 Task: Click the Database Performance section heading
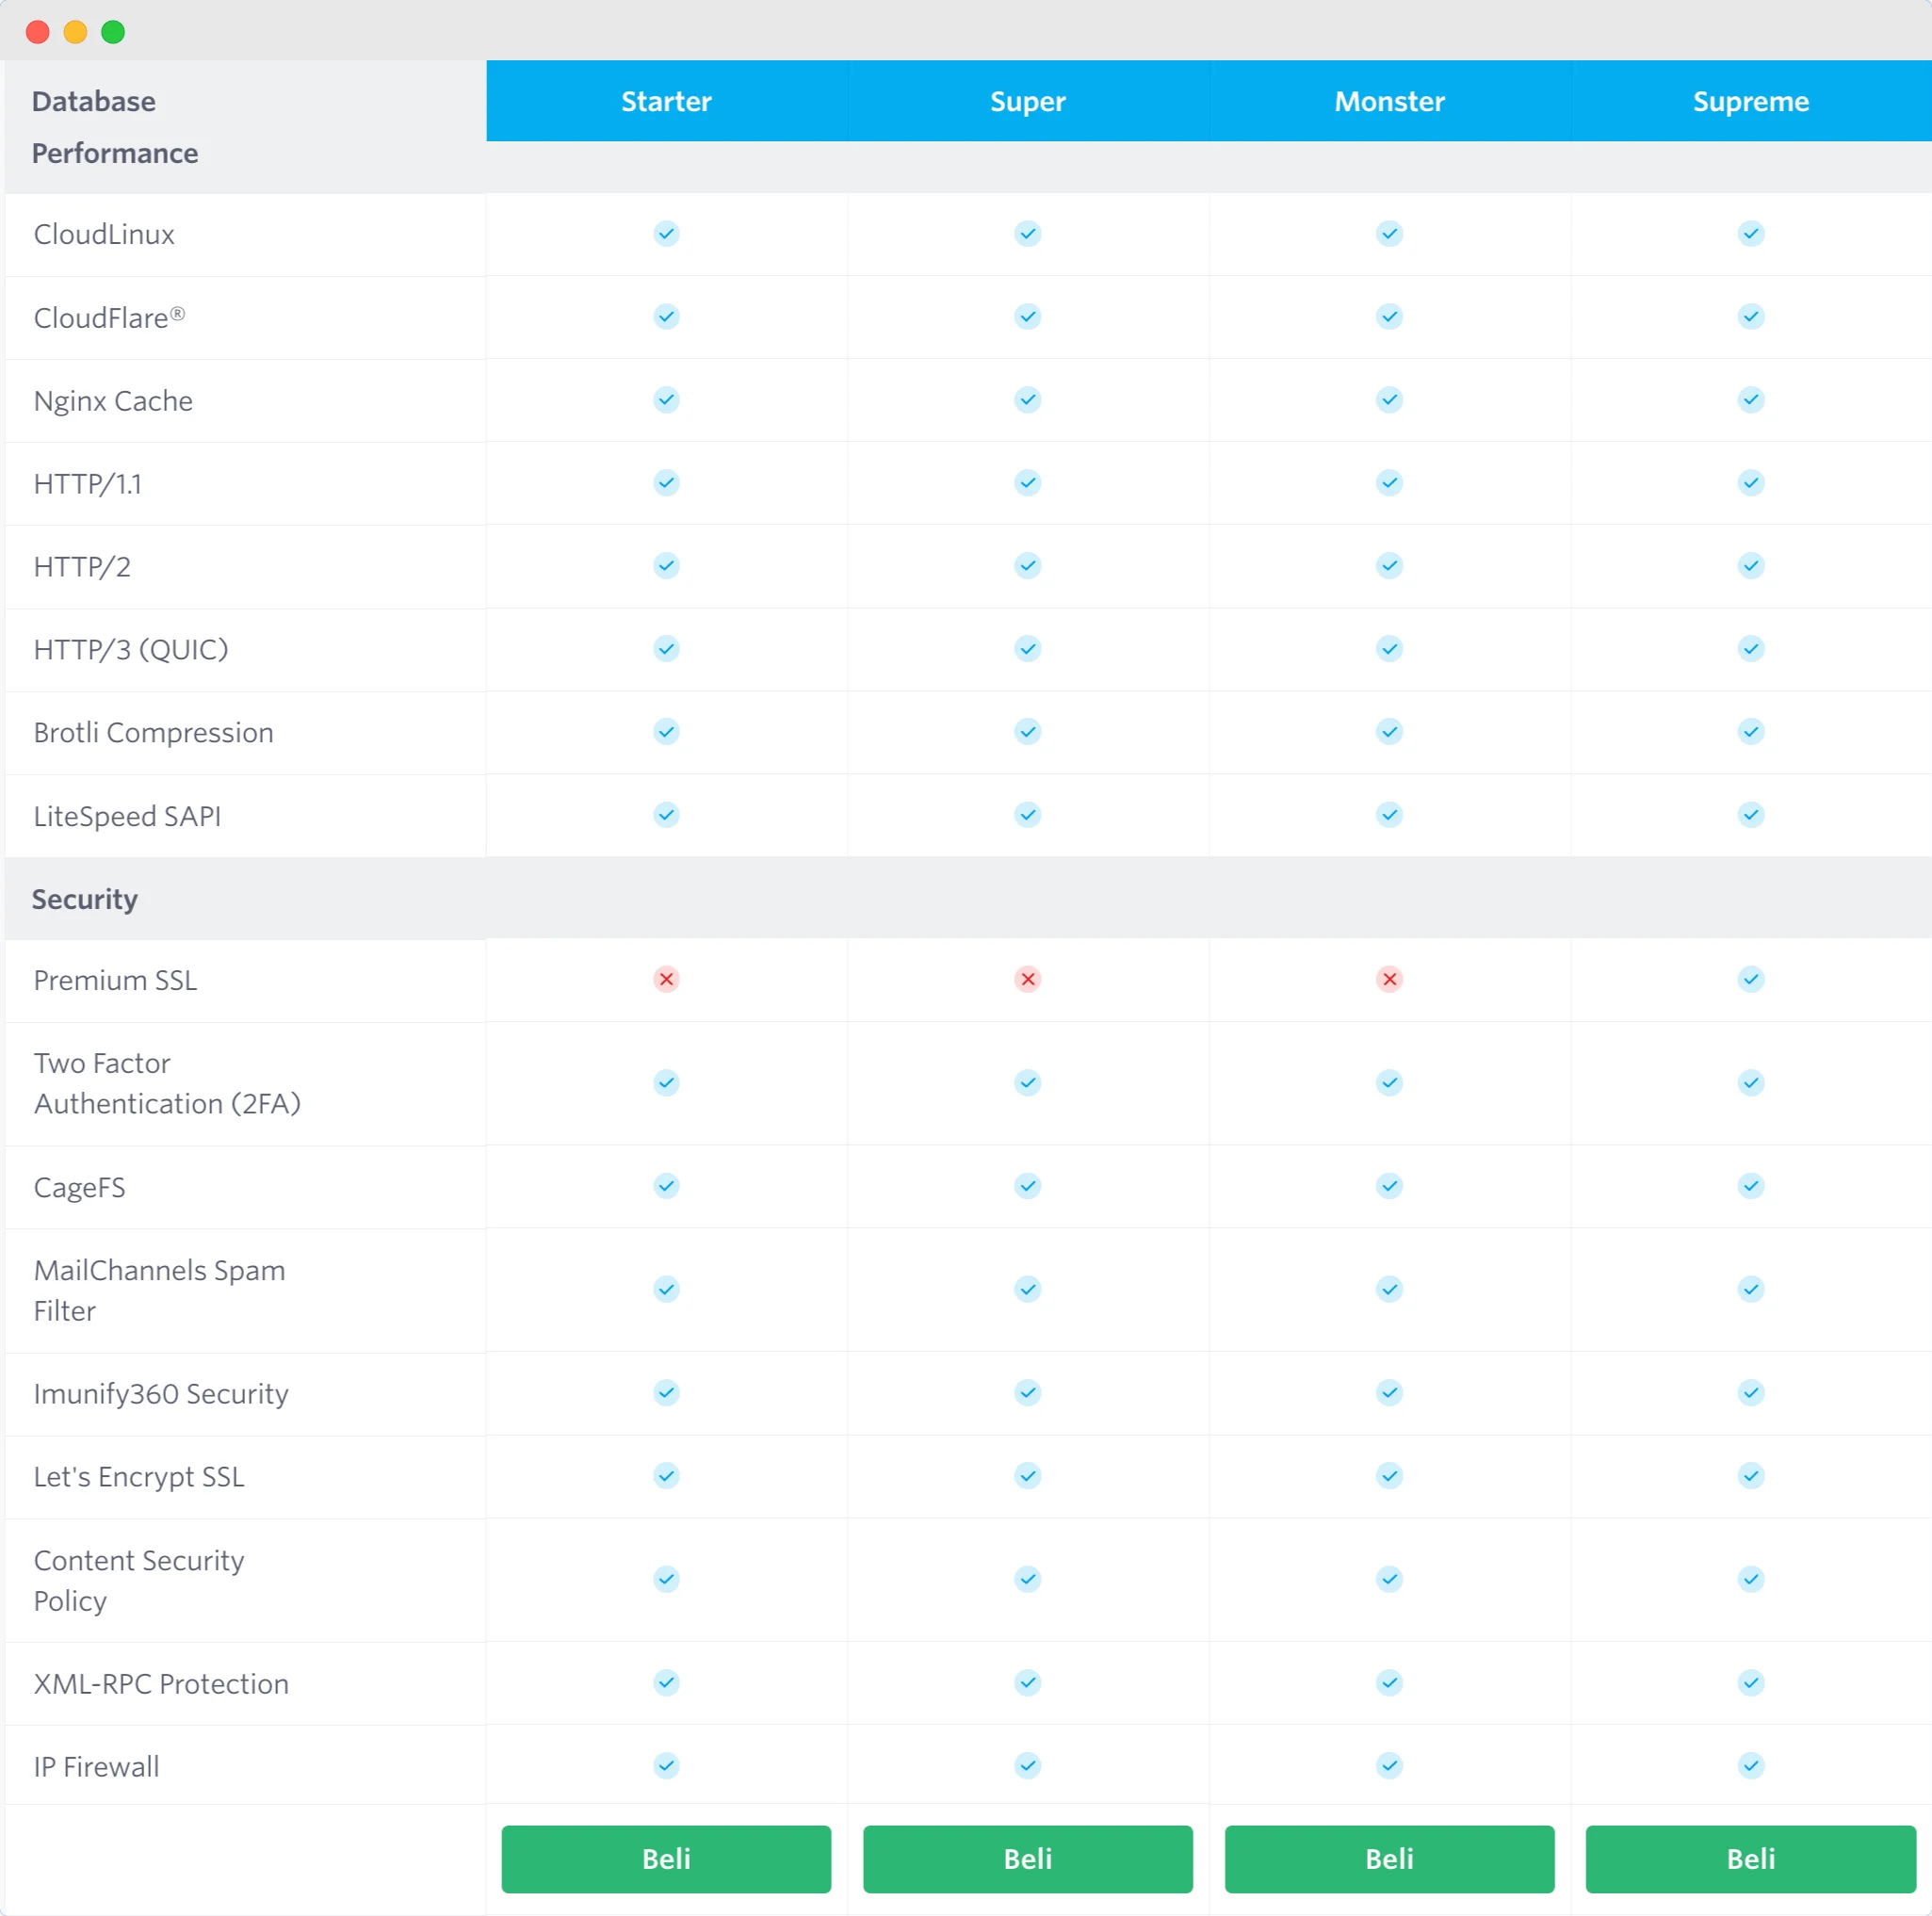[115, 127]
